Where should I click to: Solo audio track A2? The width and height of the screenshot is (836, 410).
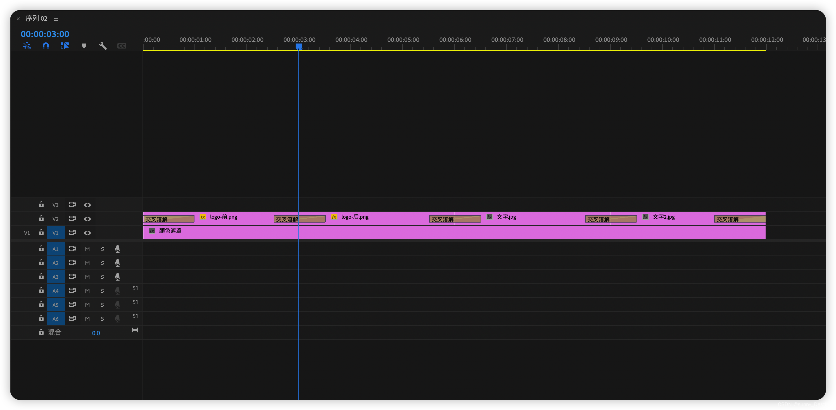pos(103,263)
